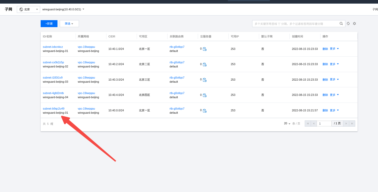378x192 pixels.
Task: Expand 更多 for subnet-b9qc2u49 row
Action: pyautogui.click(x=334, y=110)
